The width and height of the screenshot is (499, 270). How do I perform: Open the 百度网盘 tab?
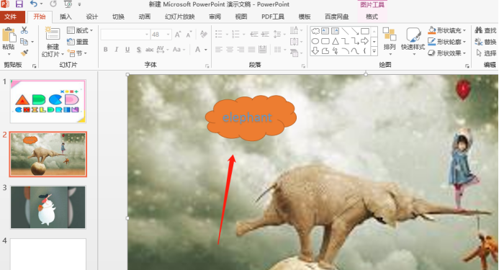tap(336, 17)
